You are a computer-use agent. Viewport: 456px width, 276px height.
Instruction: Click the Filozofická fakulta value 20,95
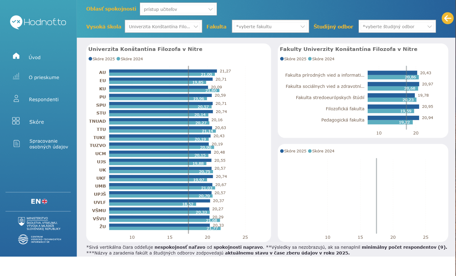[428, 107]
